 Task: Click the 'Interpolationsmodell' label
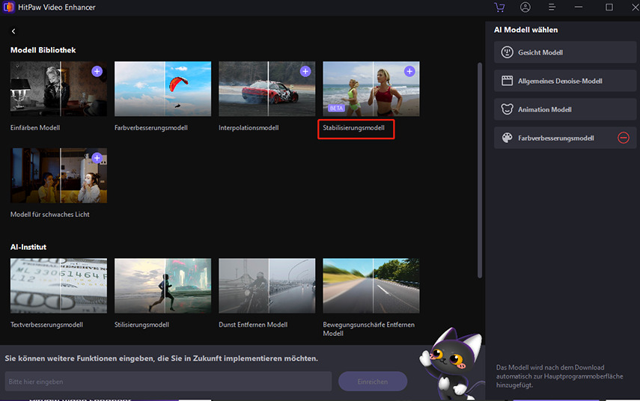pyautogui.click(x=249, y=128)
